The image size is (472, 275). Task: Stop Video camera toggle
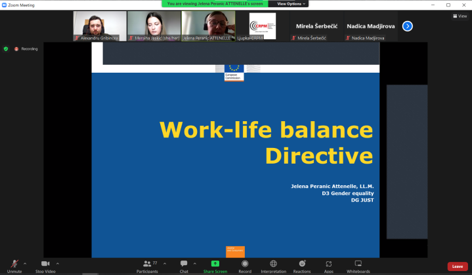click(x=45, y=265)
